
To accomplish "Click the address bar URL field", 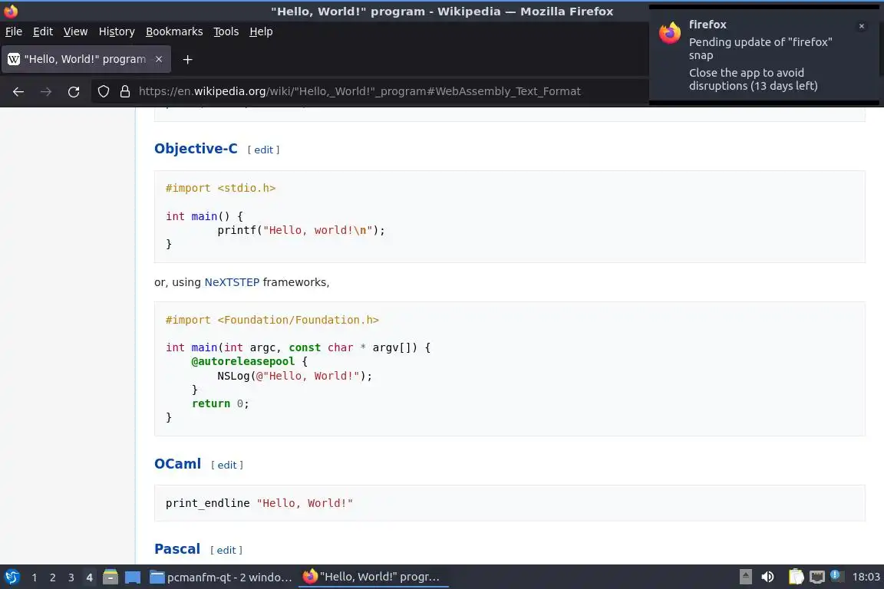I will pyautogui.click(x=360, y=91).
